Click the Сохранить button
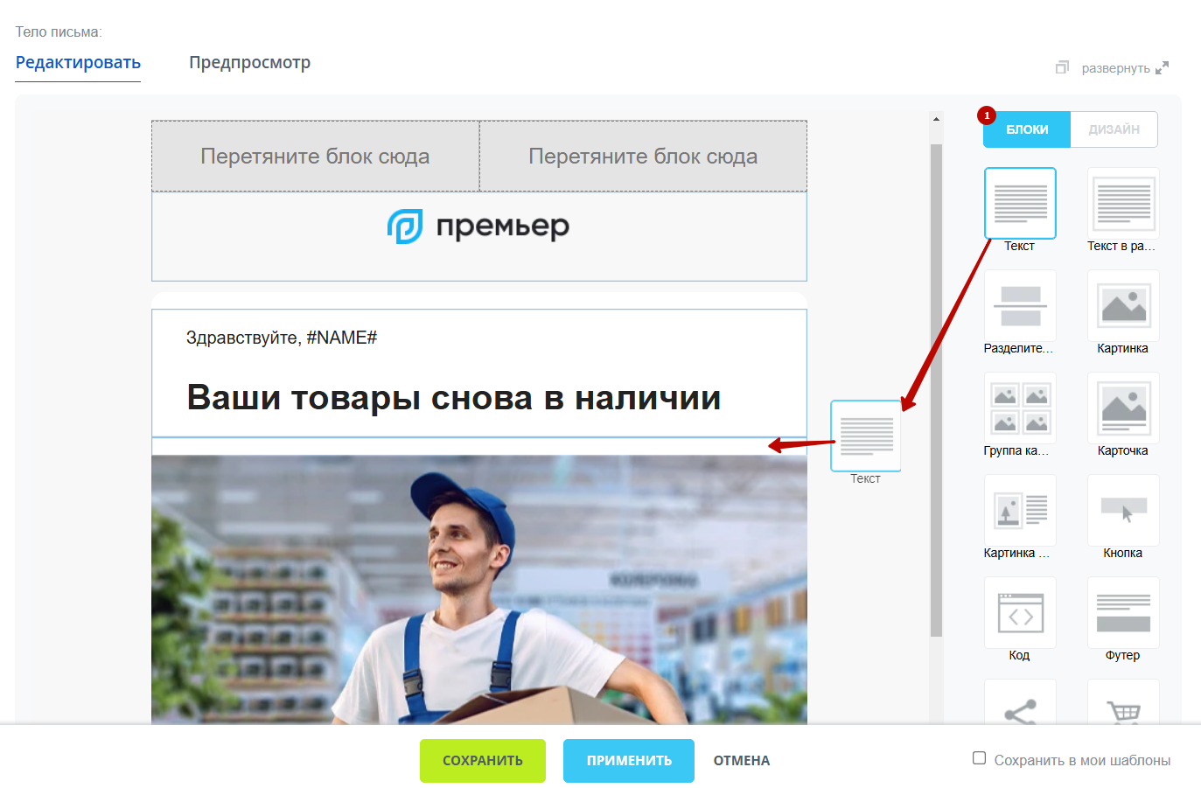1201x788 pixels. click(x=483, y=761)
